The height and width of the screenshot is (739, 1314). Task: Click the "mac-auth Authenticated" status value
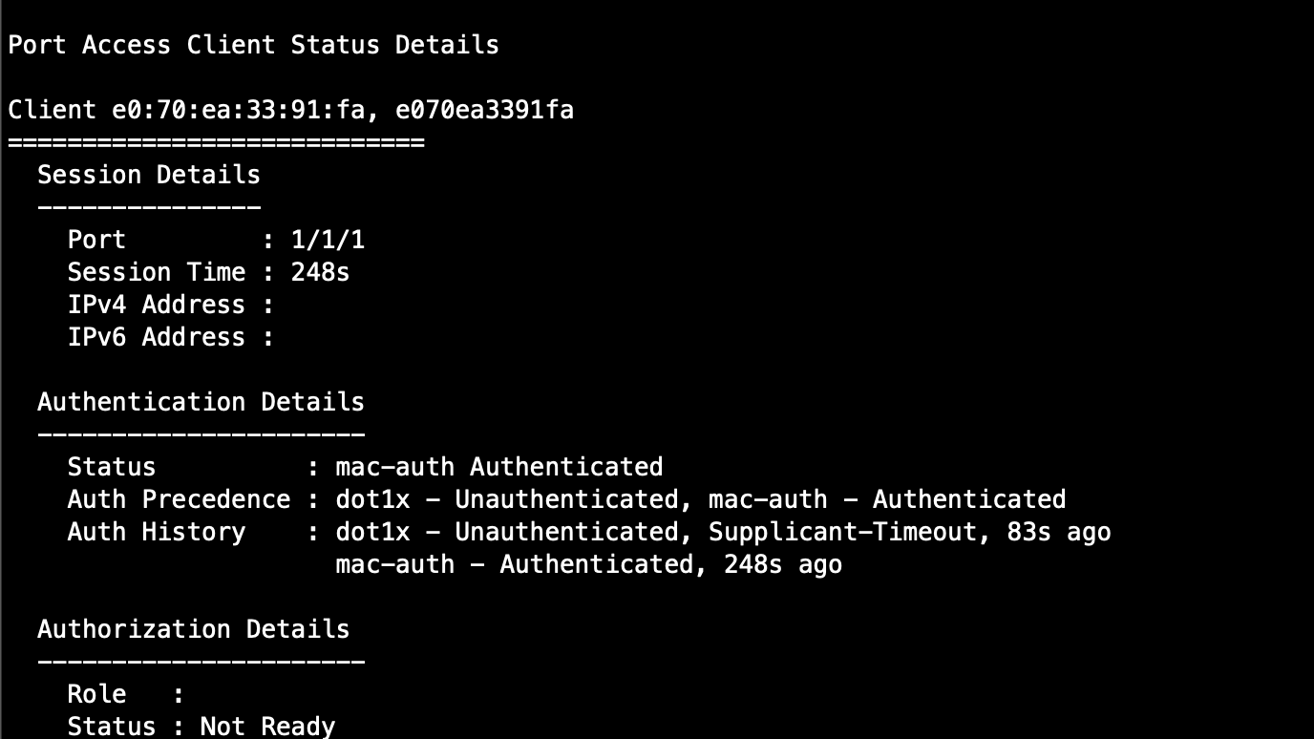[498, 467]
